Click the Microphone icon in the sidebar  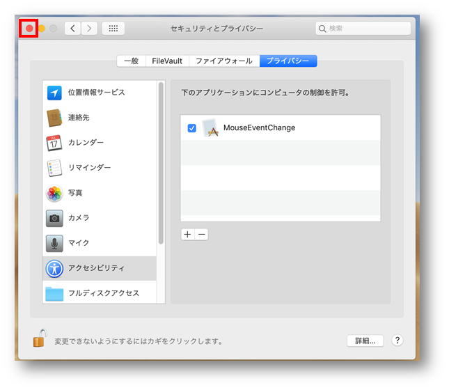click(x=54, y=244)
